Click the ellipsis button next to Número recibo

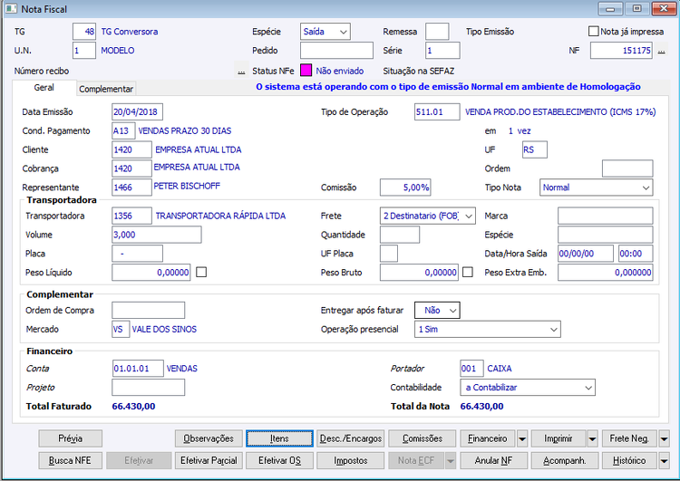241,71
